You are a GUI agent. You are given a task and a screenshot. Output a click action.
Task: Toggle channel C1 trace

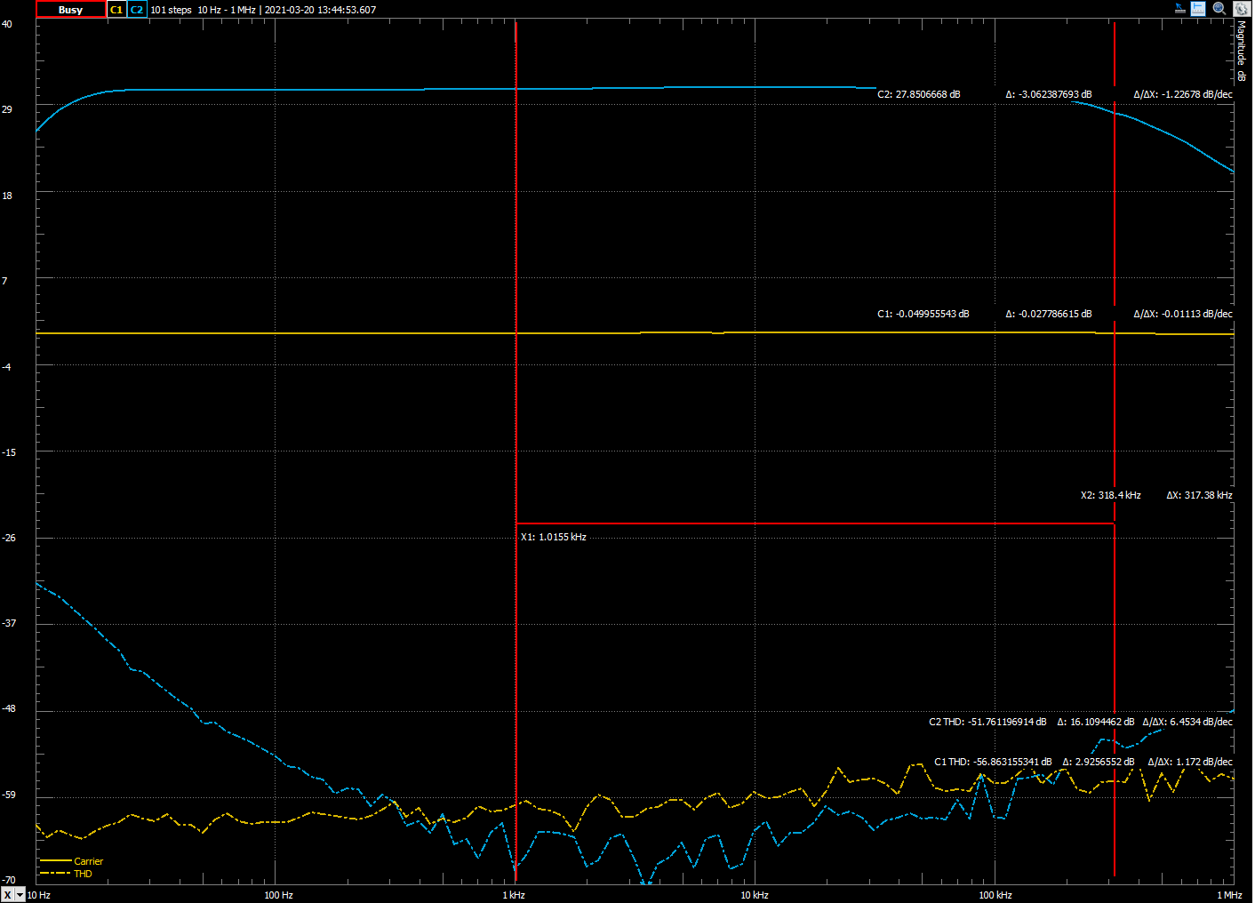pyautogui.click(x=116, y=10)
